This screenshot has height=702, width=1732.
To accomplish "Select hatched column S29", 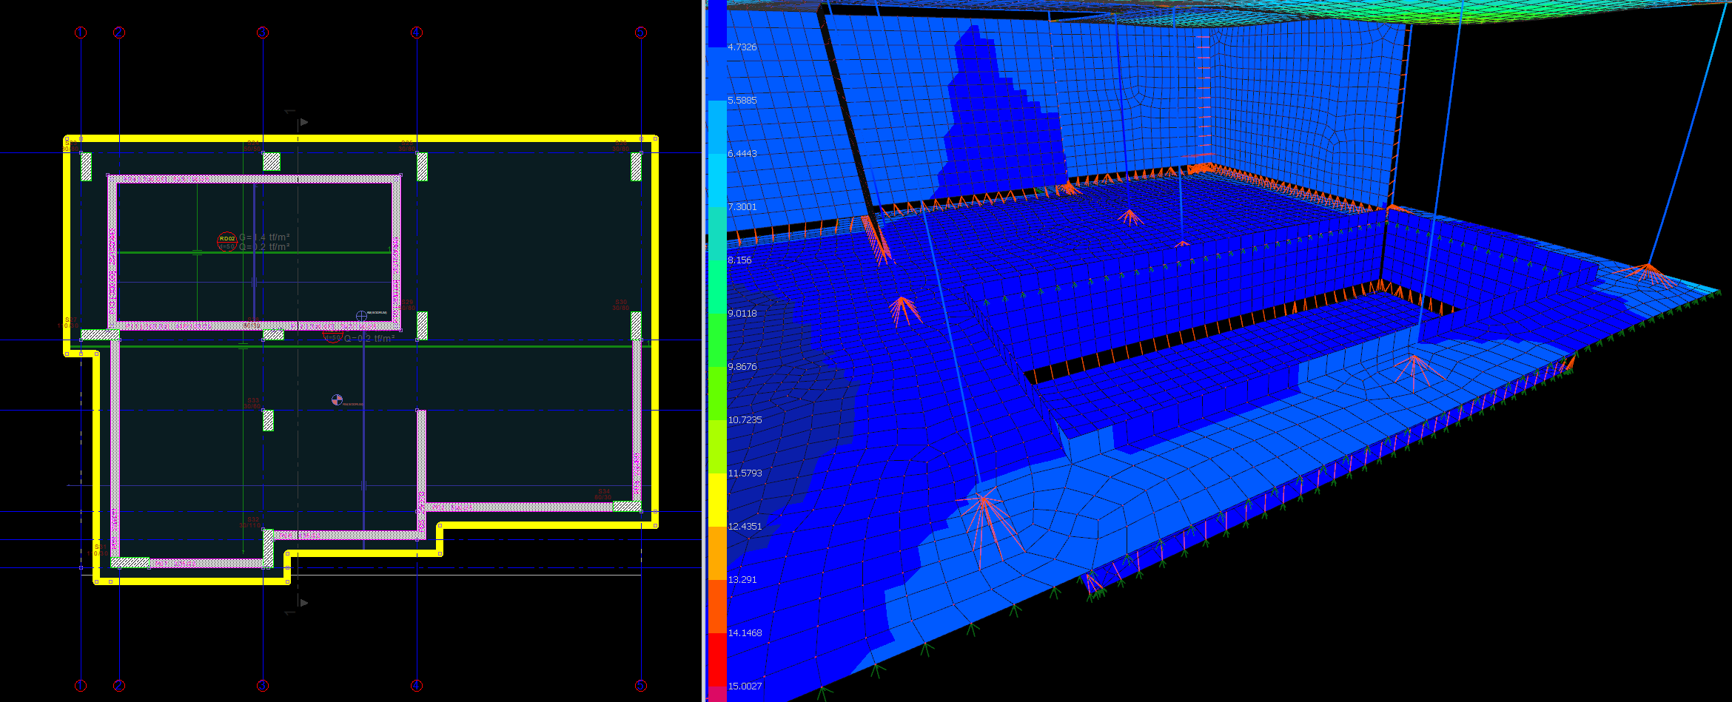I will 422,325.
